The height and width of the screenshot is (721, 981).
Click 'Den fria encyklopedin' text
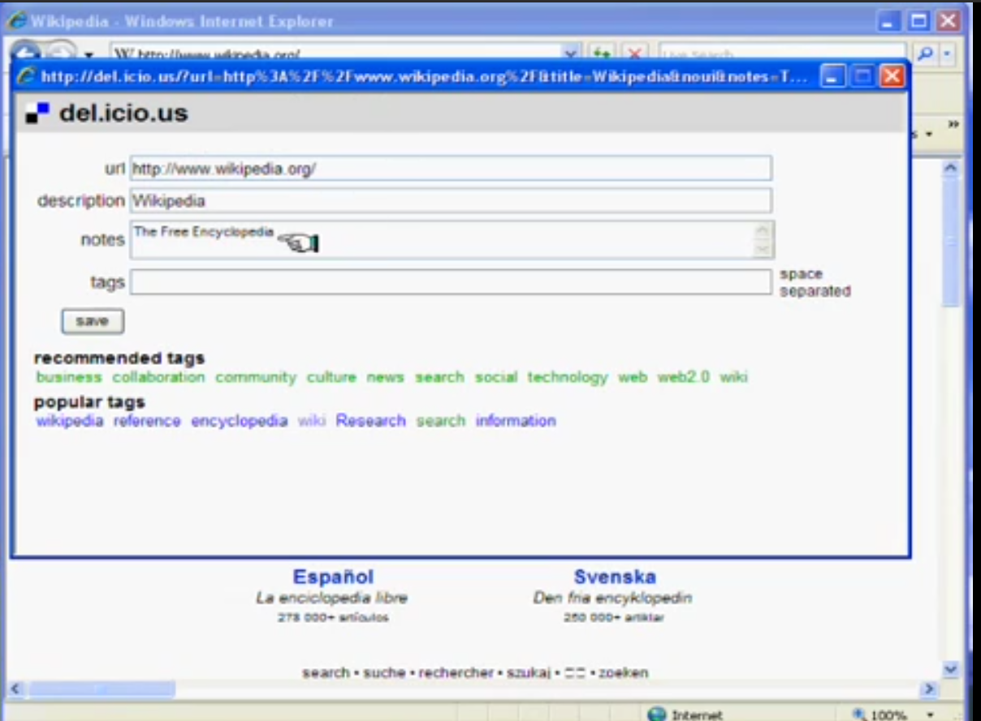pyautogui.click(x=612, y=598)
